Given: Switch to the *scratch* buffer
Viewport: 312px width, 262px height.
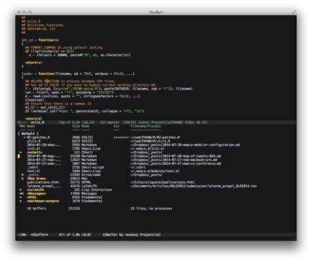Looking at the screenshot, I should coord(36,190).
